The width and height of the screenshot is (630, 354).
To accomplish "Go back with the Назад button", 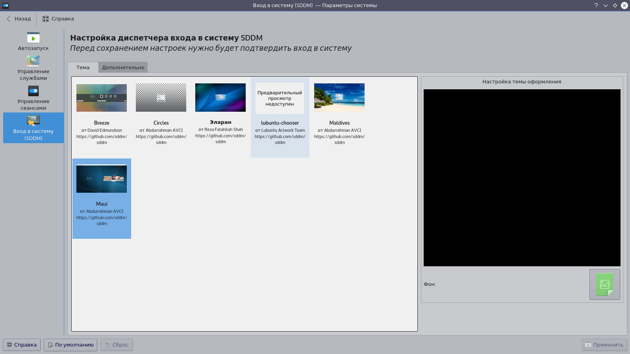I will [19, 19].
